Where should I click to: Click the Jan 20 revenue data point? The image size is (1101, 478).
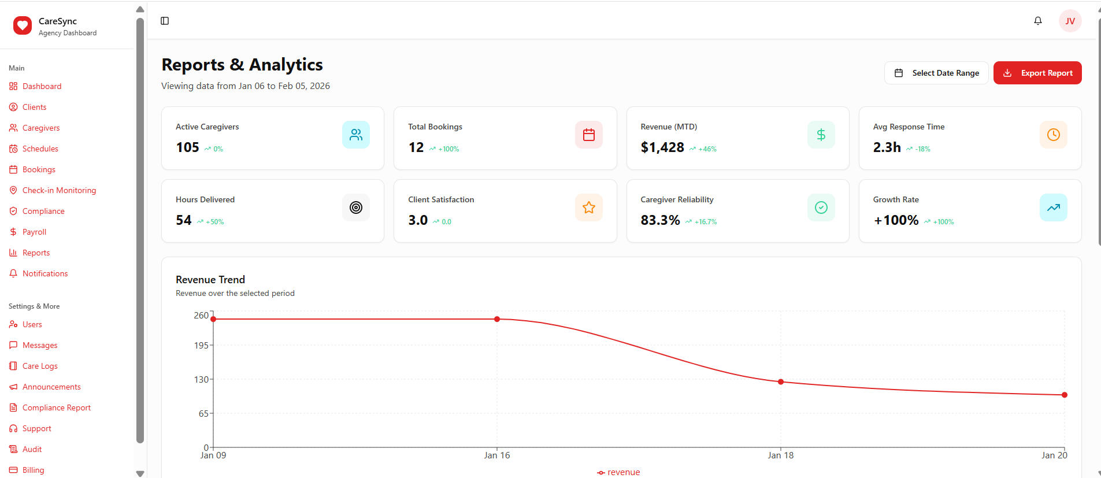[x=1065, y=395]
